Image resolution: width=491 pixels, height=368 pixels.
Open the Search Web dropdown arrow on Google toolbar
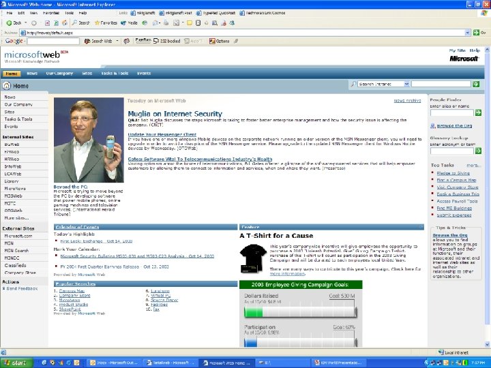click(117, 41)
